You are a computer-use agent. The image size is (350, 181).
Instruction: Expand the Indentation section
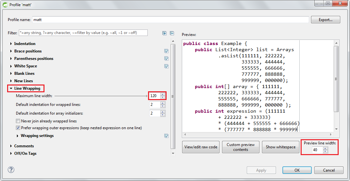(11, 44)
